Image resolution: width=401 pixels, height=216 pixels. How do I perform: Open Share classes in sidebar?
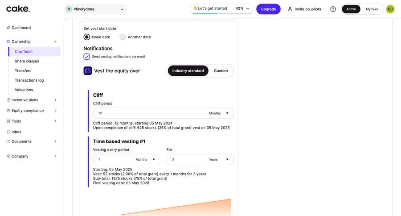pyautogui.click(x=27, y=61)
